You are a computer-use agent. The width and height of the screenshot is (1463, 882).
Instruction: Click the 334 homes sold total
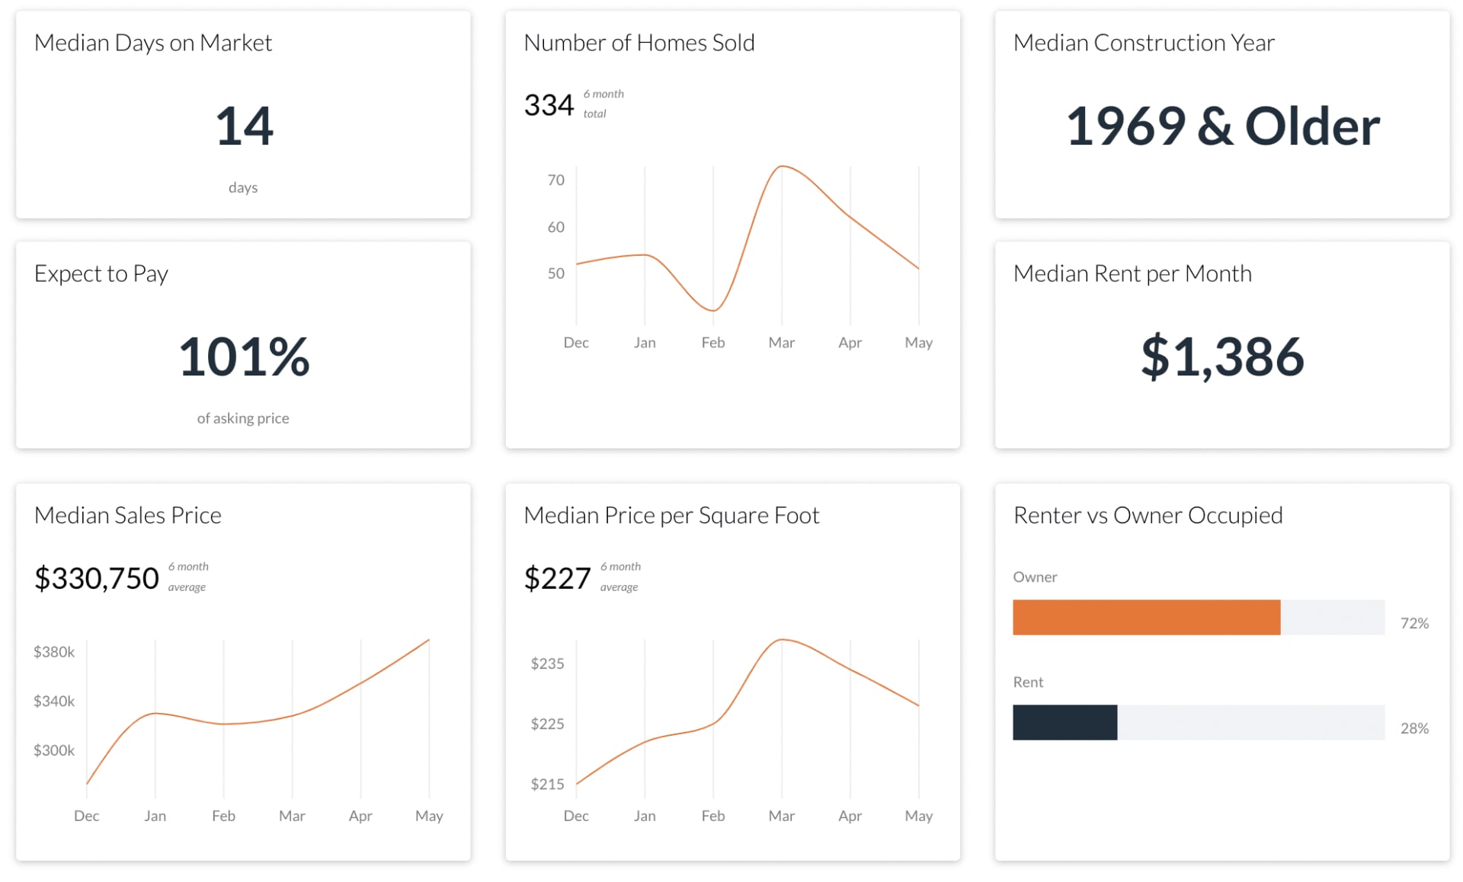point(549,105)
